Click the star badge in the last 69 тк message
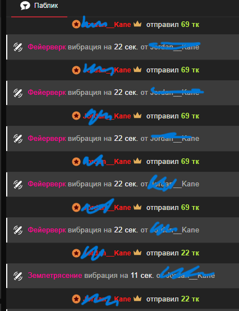Viewport: 239px width, 311px height. click(76, 208)
